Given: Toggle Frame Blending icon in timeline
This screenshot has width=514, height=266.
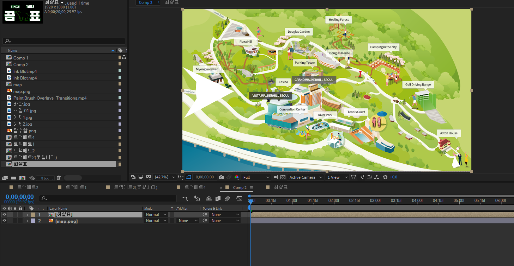Looking at the screenshot, I should [218, 198].
